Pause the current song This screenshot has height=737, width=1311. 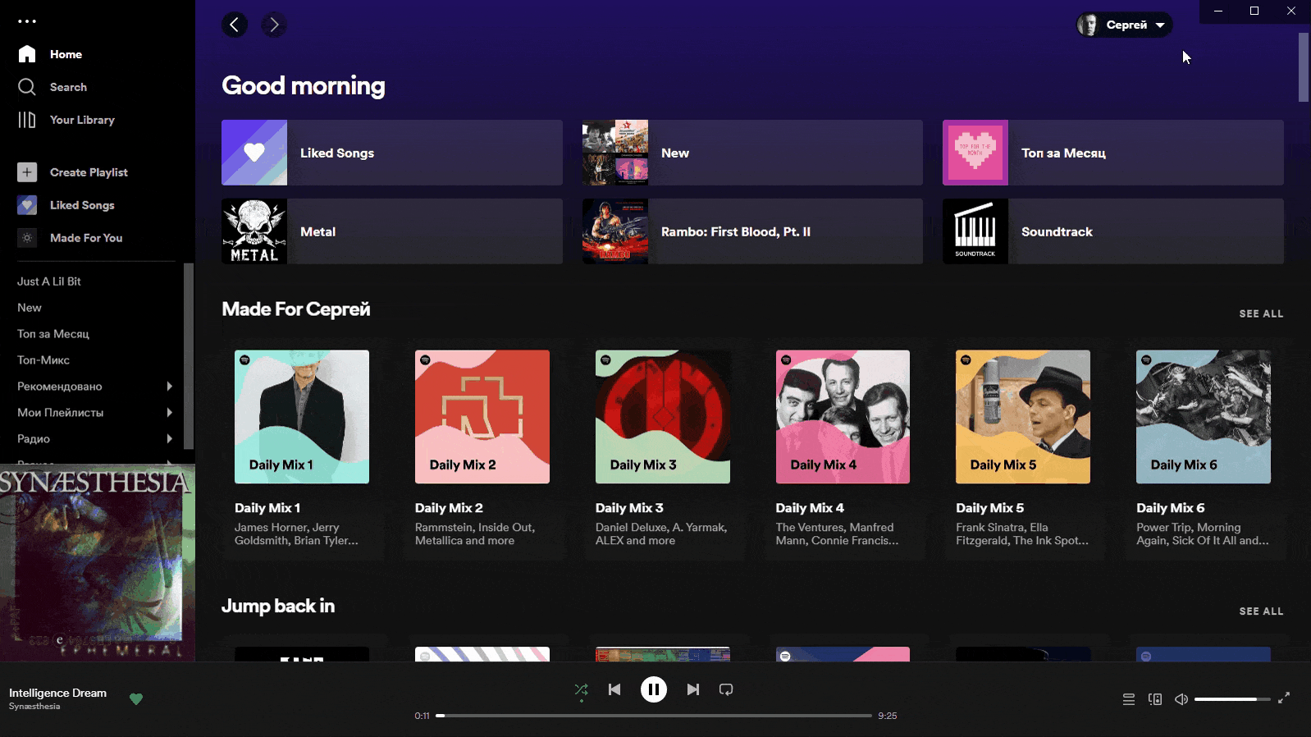coord(654,689)
